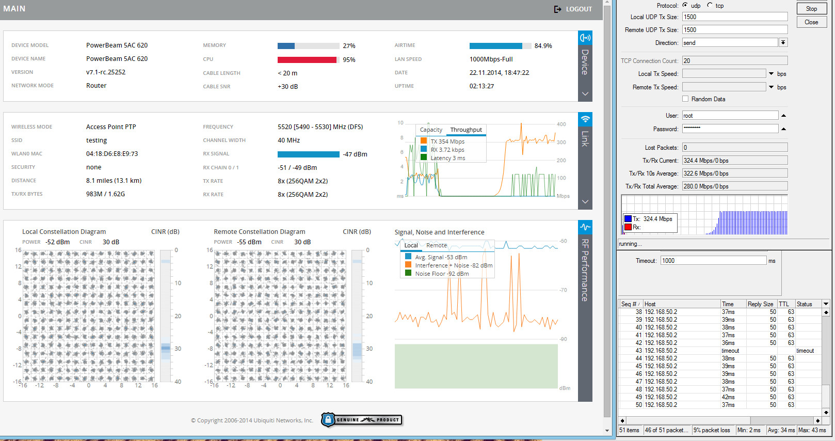
Task: Click the up arrow beside Password field
Action: tap(783, 129)
